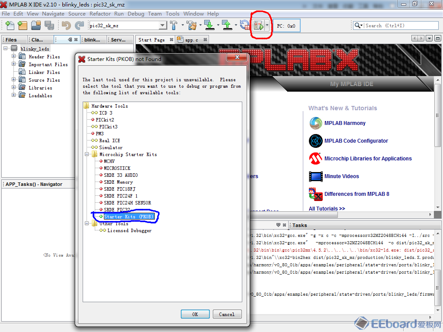Close the Start Page tab
Image resolution: width=443 pixels, height=332 pixels.
[x=171, y=40]
